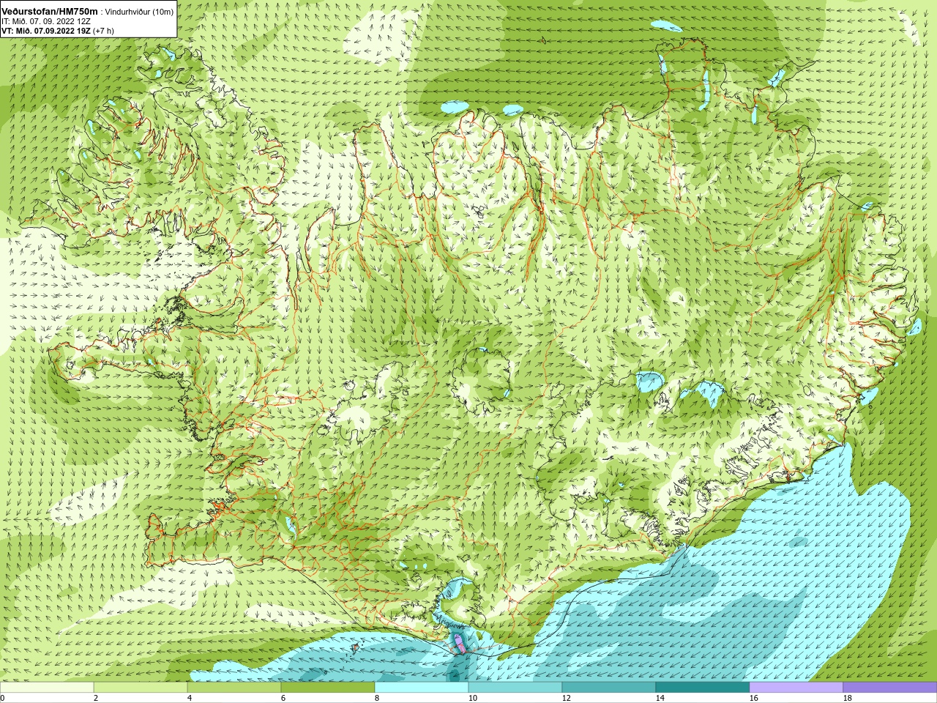Click the 4–6 medium green legend swatch
This screenshot has height=703, width=937.
click(x=234, y=688)
